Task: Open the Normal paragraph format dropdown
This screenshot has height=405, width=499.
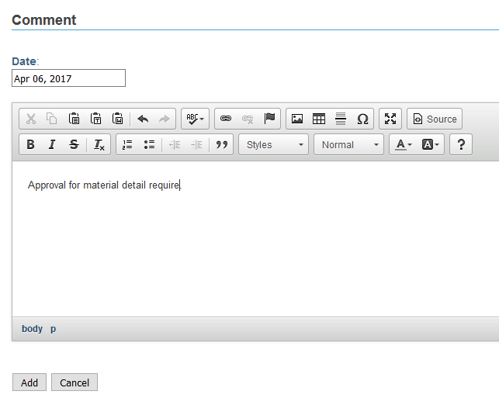Action: pyautogui.click(x=348, y=144)
